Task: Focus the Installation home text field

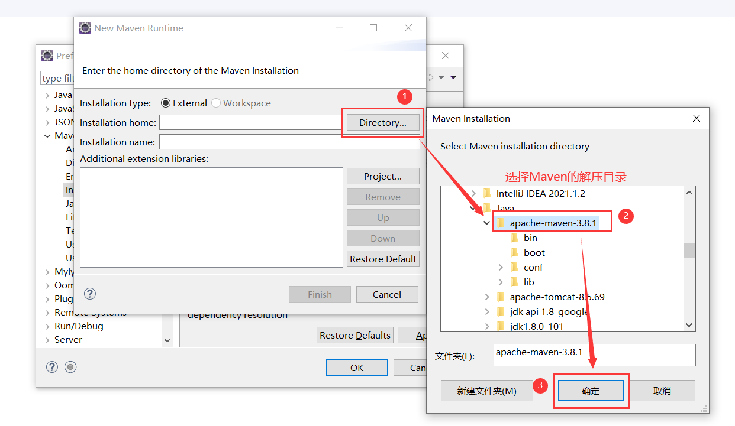Action: point(250,122)
